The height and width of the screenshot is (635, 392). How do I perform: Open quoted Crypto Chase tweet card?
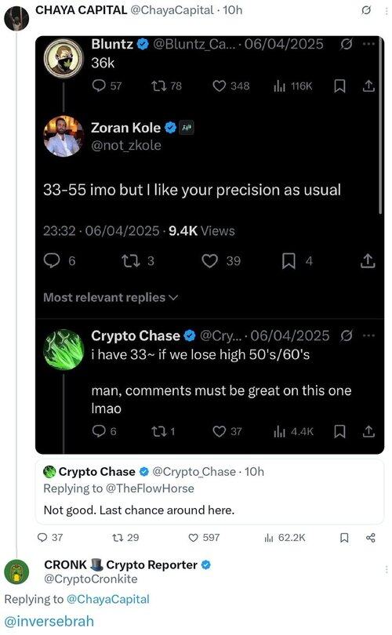click(209, 491)
